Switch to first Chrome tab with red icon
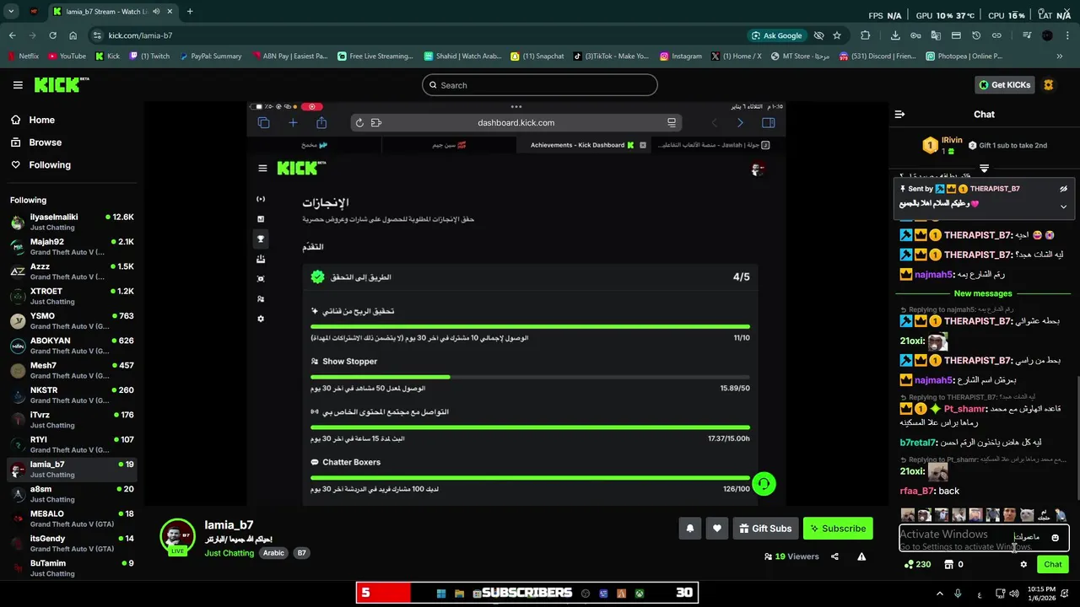1080x607 pixels. click(34, 12)
